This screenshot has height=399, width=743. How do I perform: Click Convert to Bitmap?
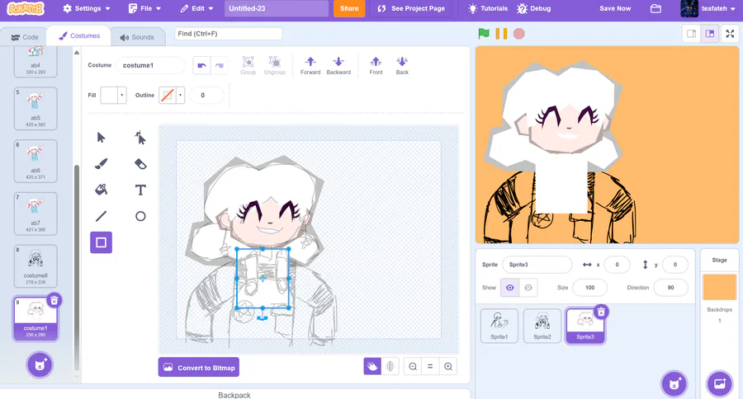pyautogui.click(x=198, y=368)
